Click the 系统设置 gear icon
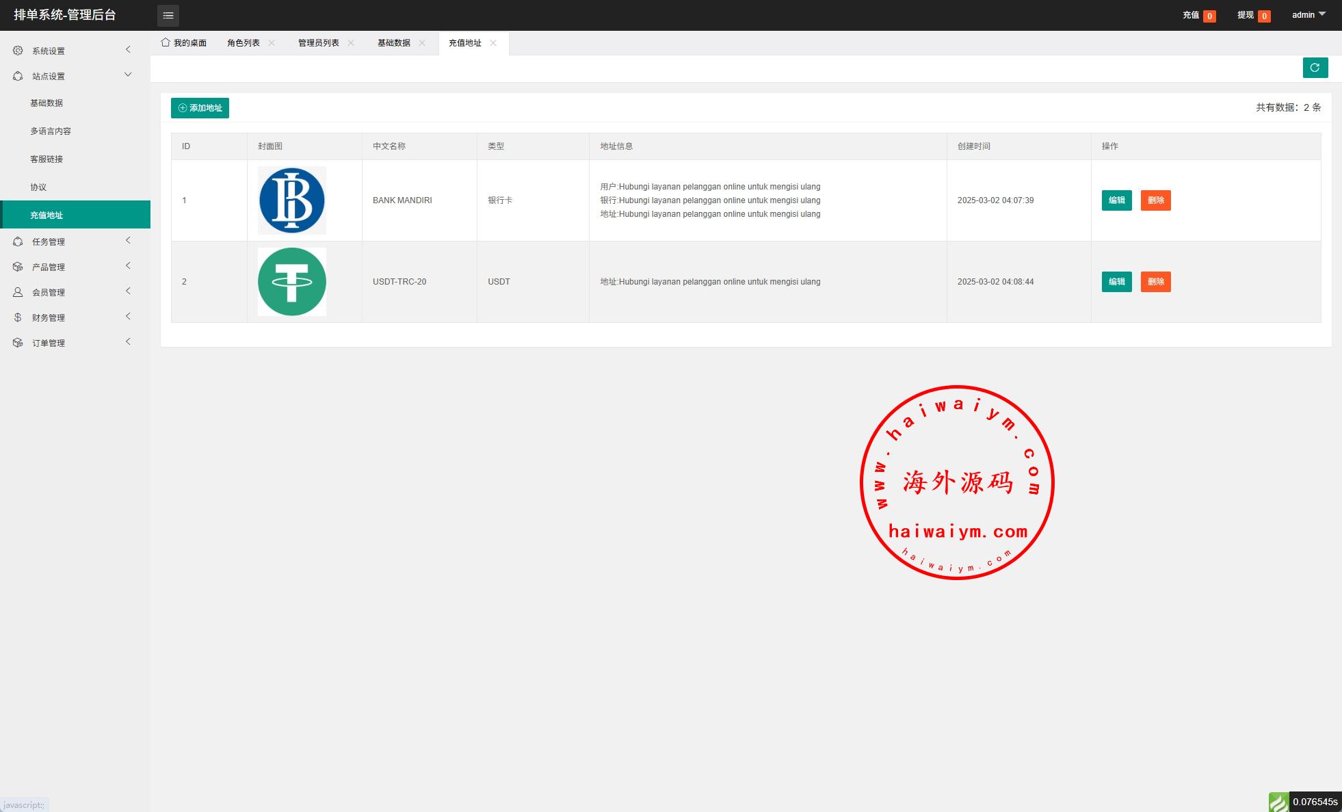This screenshot has width=1342, height=812. point(18,51)
